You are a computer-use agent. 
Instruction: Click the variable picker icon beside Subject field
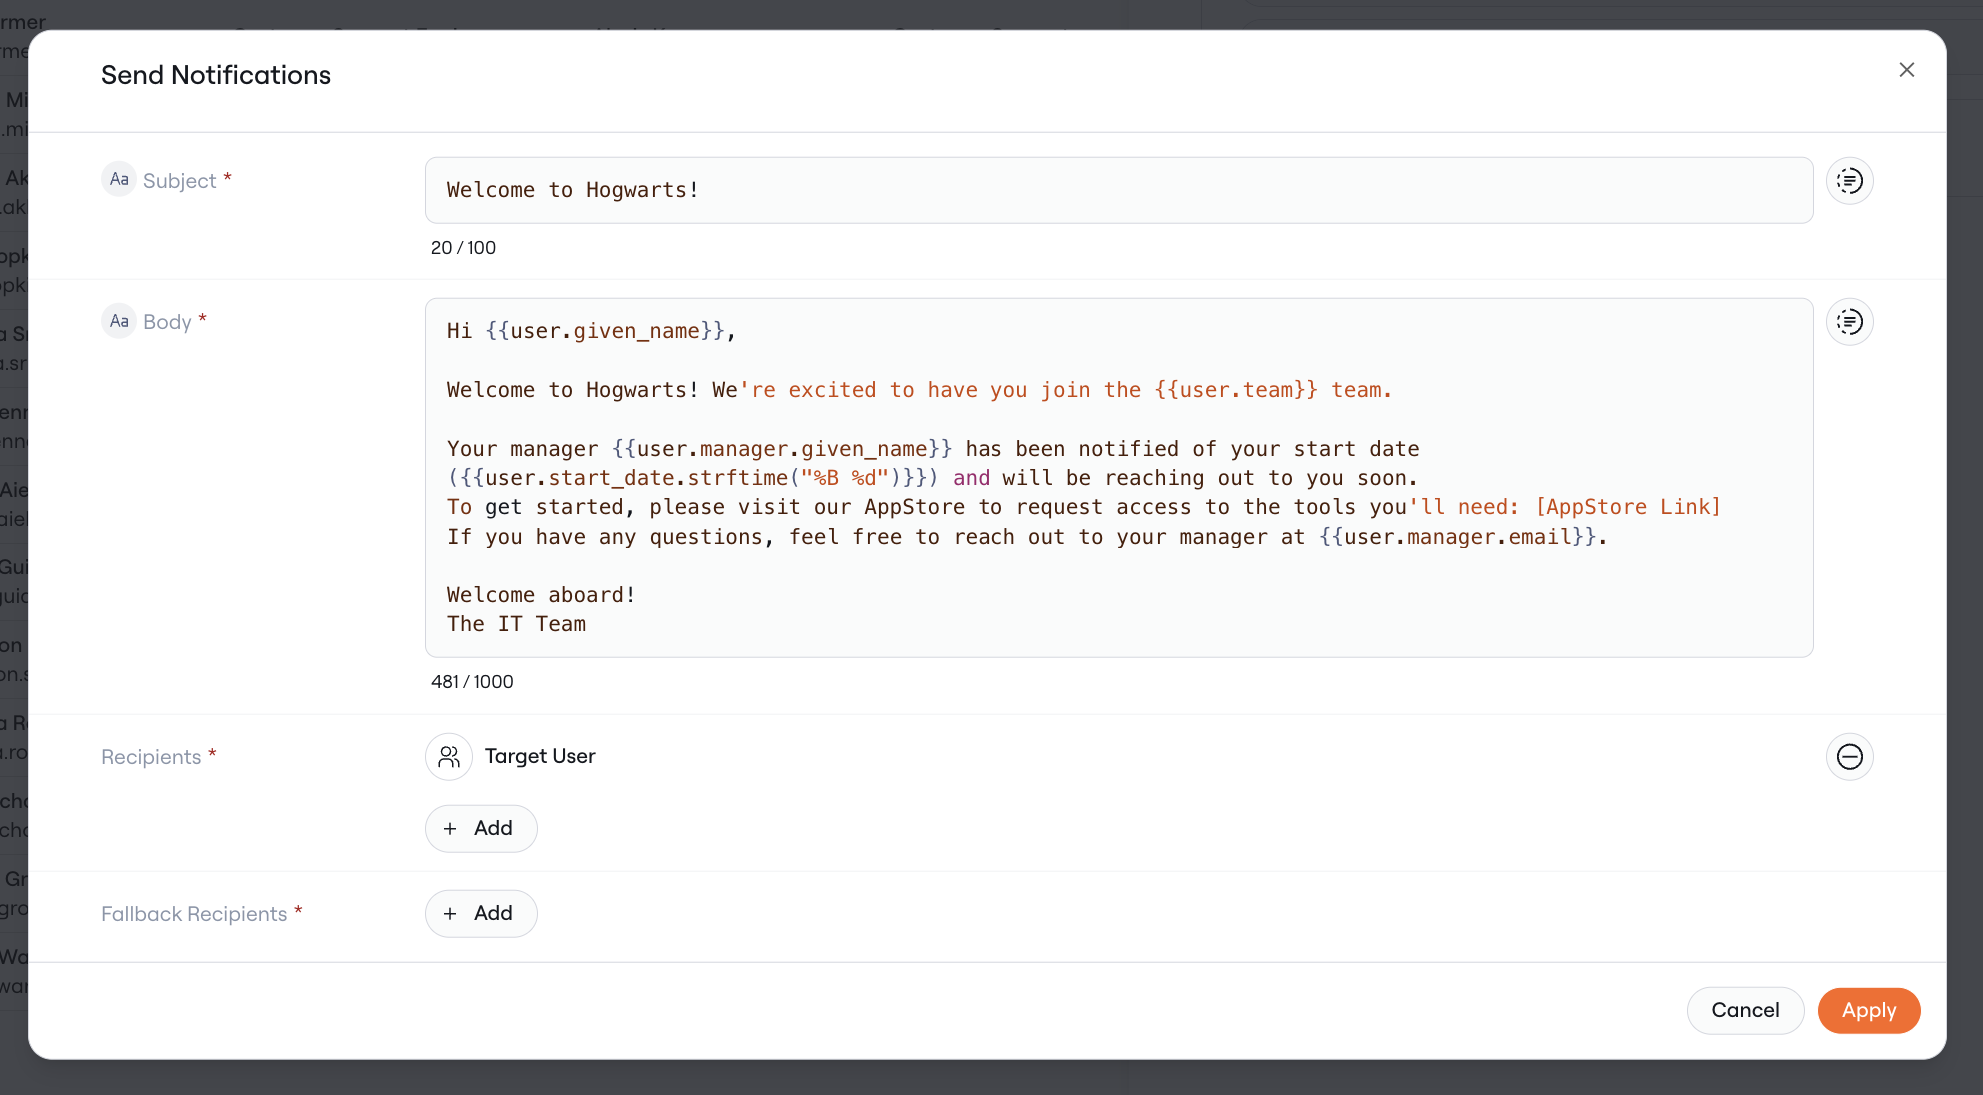click(x=1849, y=181)
